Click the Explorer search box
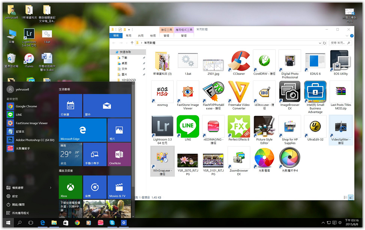This screenshot has width=365, height=230. (340, 43)
